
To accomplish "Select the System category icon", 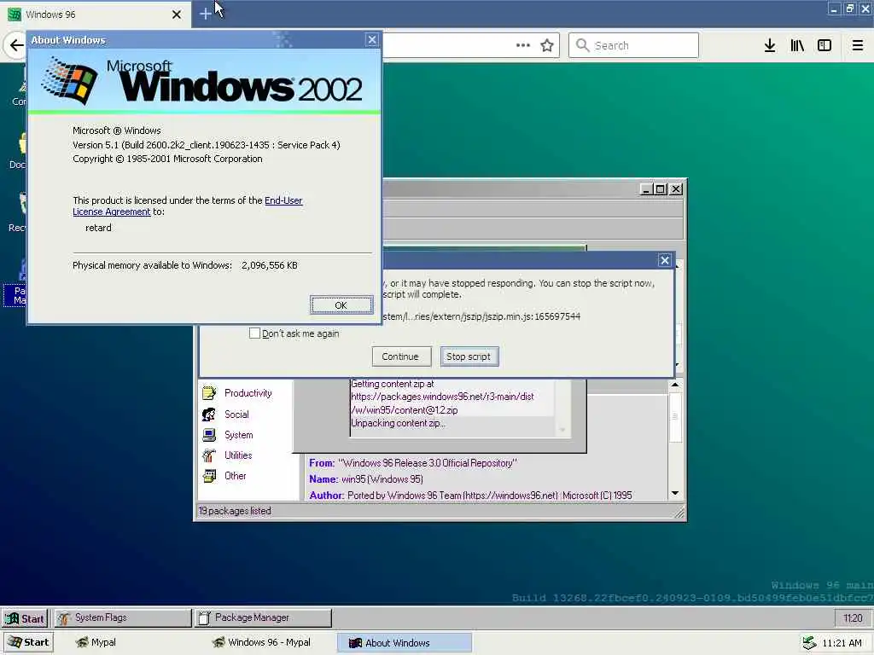I will click(210, 435).
